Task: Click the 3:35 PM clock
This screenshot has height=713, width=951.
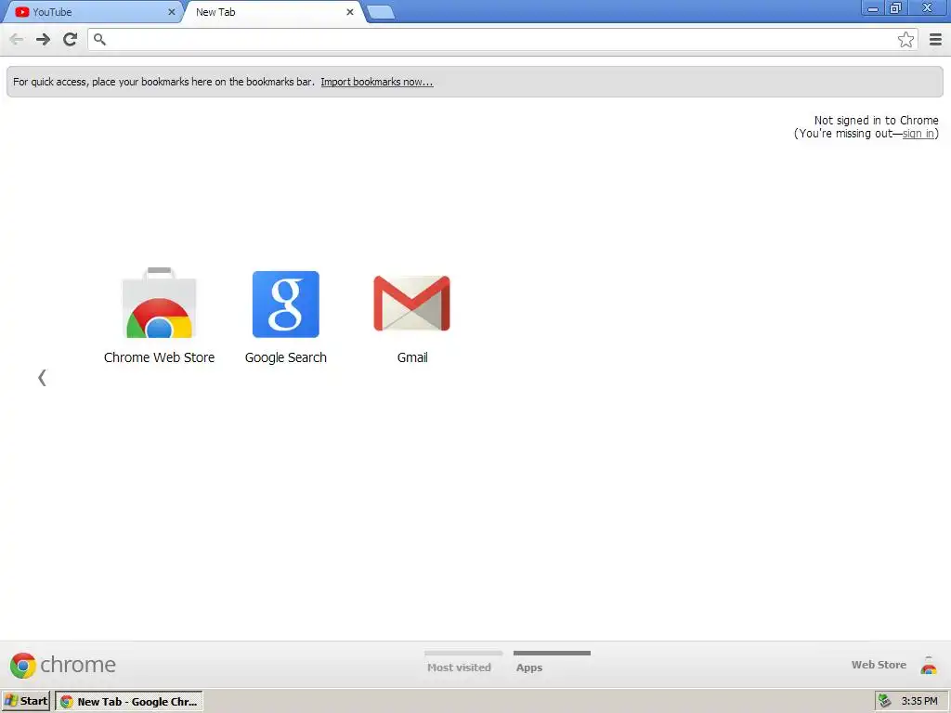Action: [x=919, y=701]
